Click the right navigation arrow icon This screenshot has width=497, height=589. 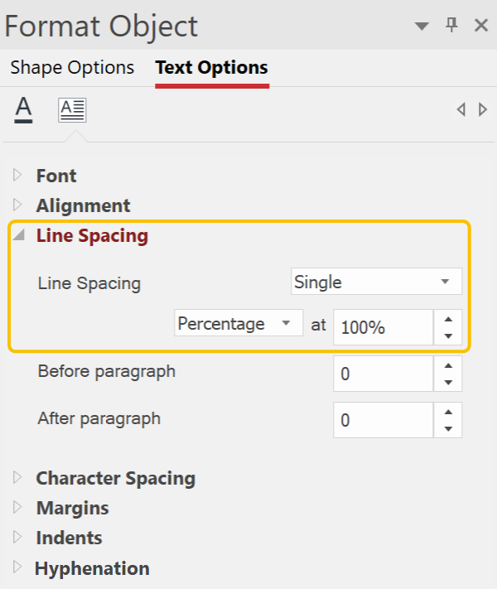(x=483, y=109)
